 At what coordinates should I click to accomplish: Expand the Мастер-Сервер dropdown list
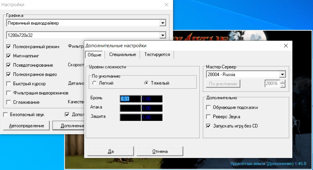click(x=282, y=75)
